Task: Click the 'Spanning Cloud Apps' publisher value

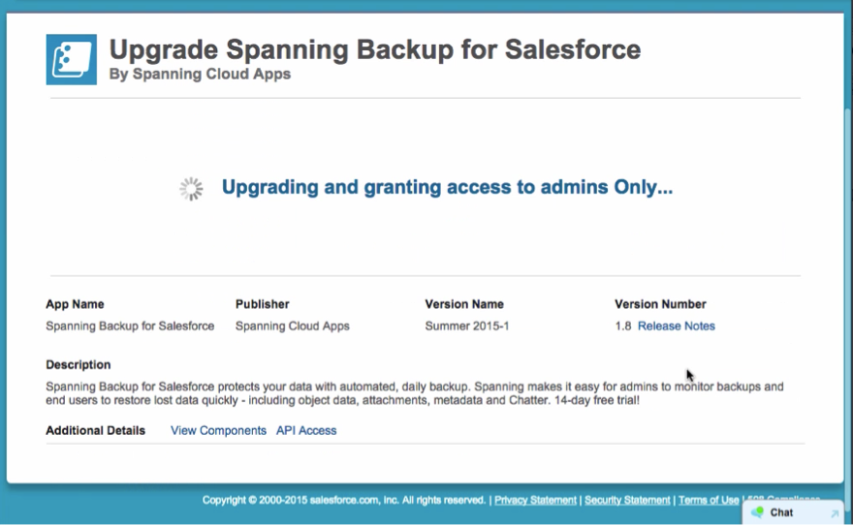Action: coord(292,326)
